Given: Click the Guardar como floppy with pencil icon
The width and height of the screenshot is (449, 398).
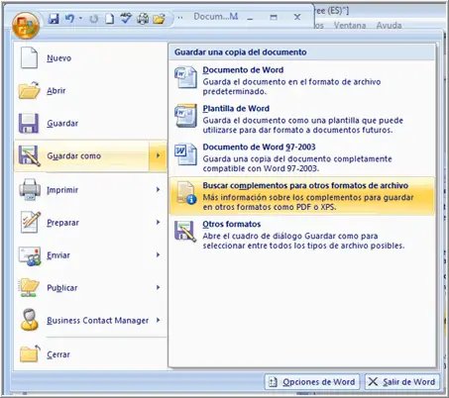Looking at the screenshot, I should [x=30, y=155].
